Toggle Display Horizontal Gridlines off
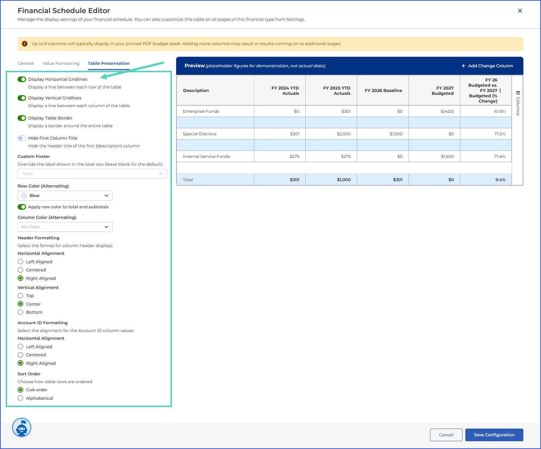This screenshot has width=541, height=449. pos(22,79)
